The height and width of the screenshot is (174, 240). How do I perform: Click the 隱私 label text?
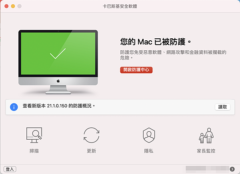tap(149, 151)
